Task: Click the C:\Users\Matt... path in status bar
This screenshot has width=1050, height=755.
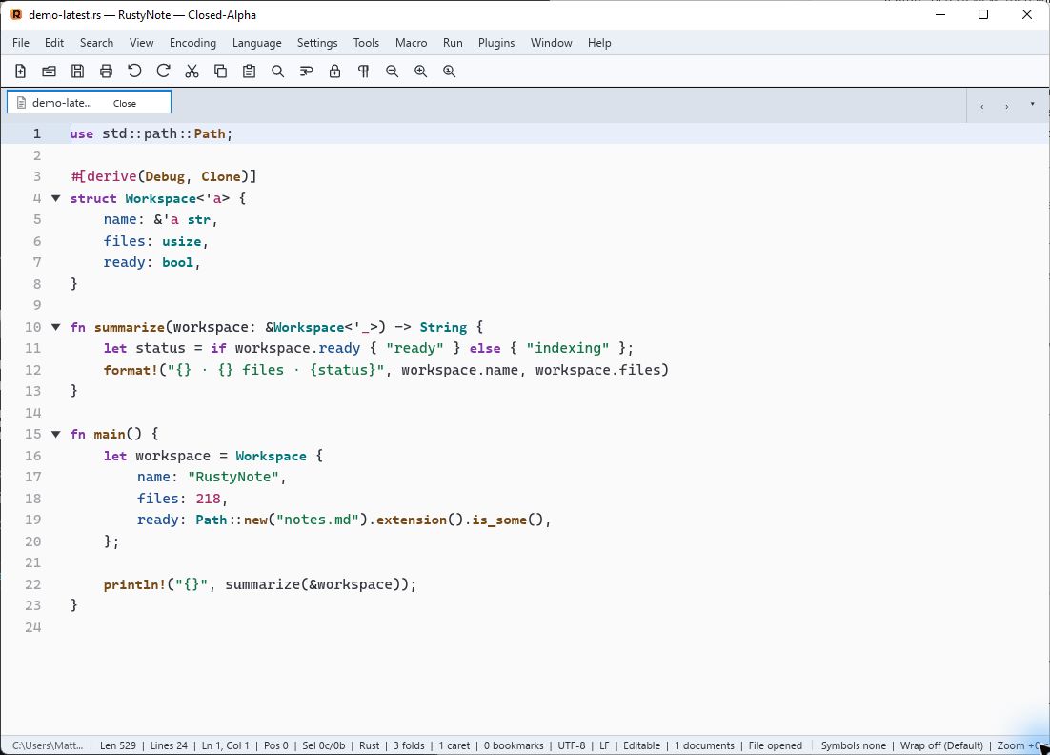Action: click(48, 745)
